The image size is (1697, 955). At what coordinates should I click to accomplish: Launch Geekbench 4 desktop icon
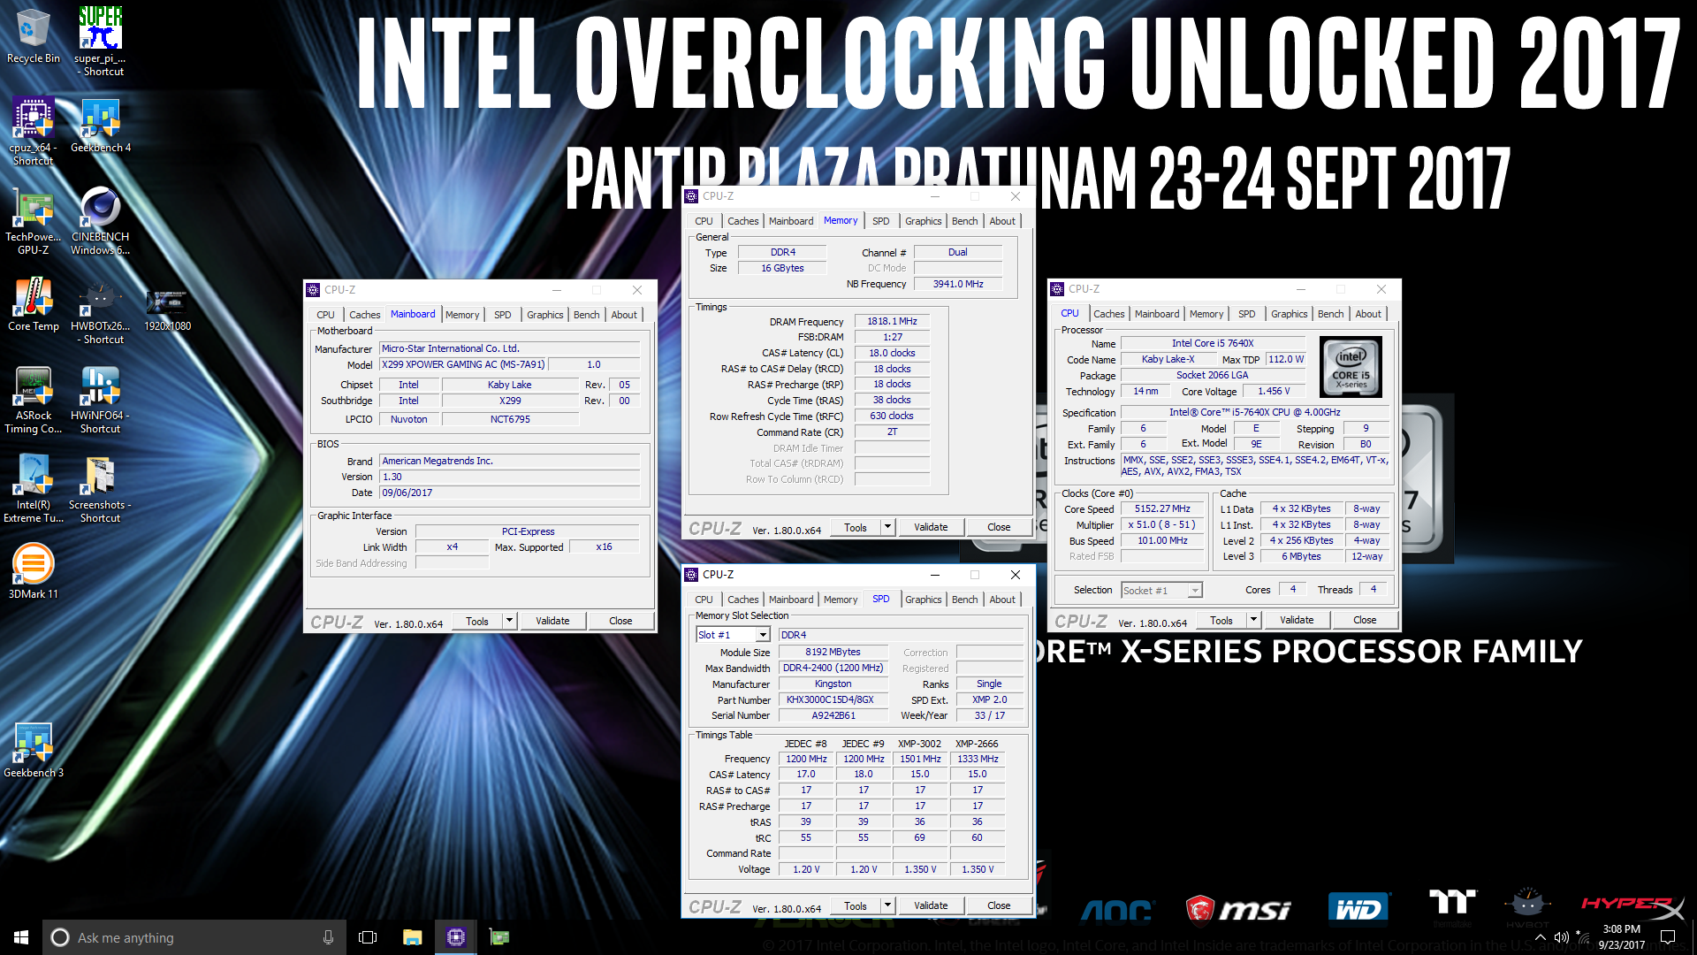[101, 126]
